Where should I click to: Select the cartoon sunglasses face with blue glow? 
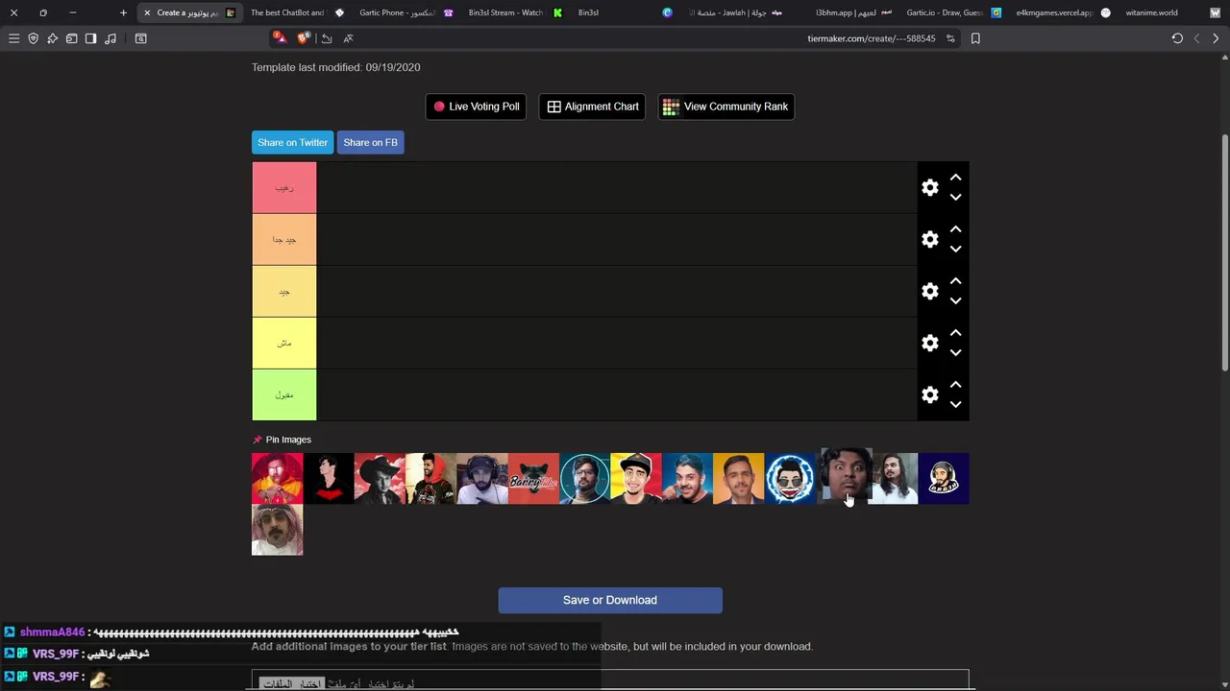coord(790,478)
